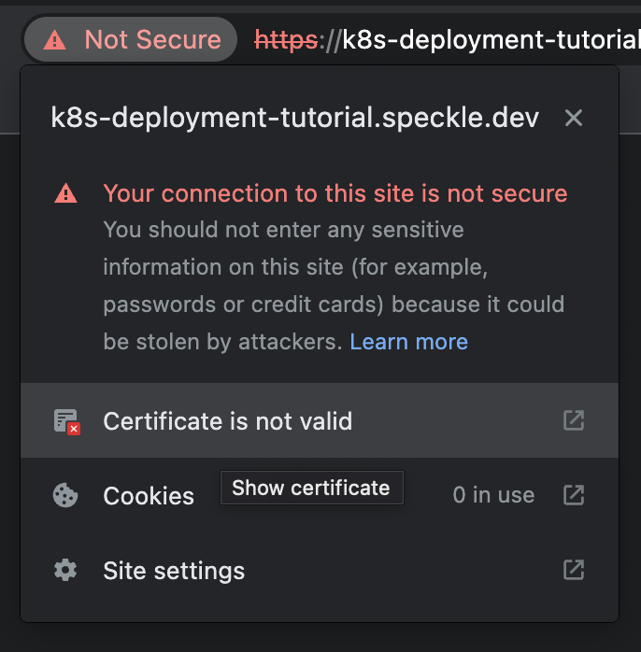Click the 'Your connection to this site is not secure' text

335,193
